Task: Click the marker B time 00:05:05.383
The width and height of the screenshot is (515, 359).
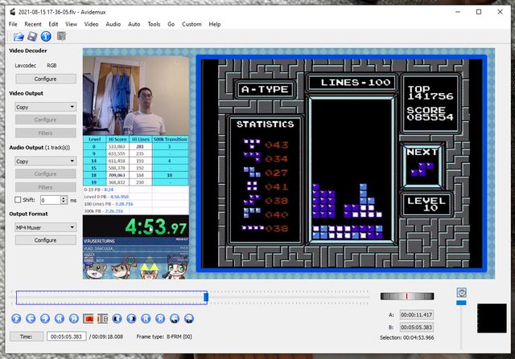Action: (416, 327)
